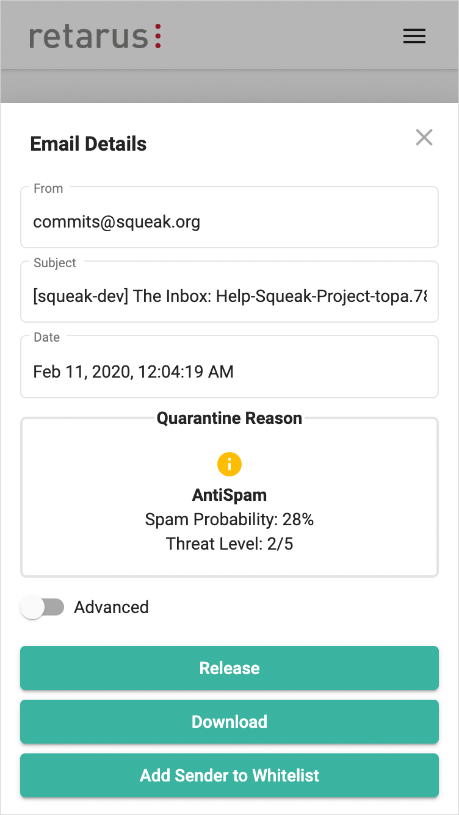
Task: Click the From field label
Action: [48, 188]
